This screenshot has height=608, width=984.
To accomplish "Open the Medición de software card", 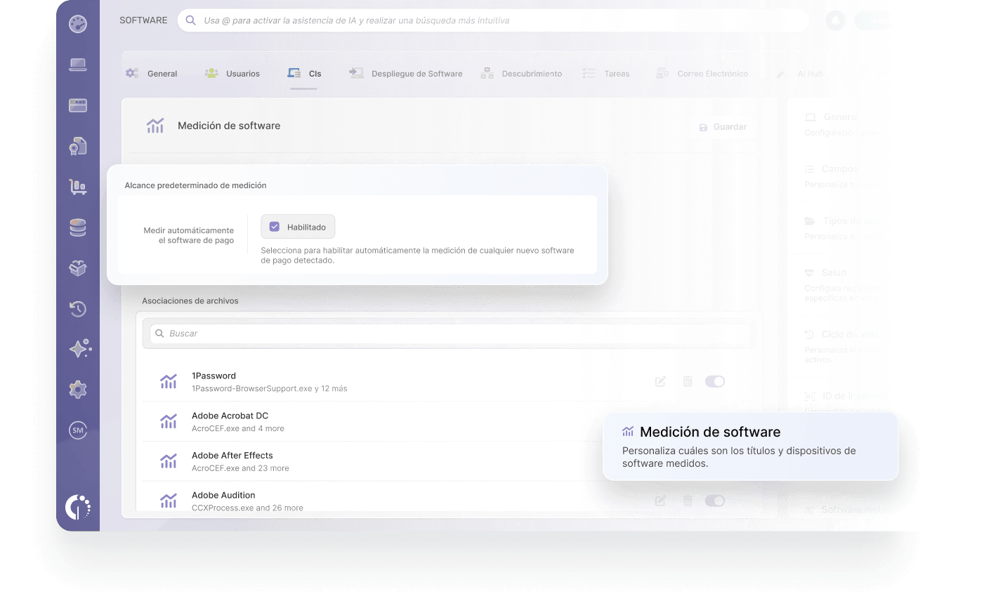I will click(x=751, y=447).
